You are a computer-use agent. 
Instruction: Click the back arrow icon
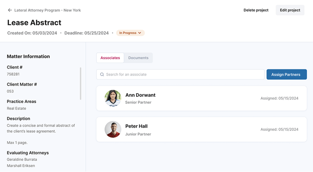[10, 10]
